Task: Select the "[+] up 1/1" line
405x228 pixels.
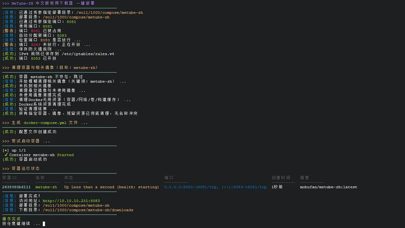Action: [x=14, y=150]
